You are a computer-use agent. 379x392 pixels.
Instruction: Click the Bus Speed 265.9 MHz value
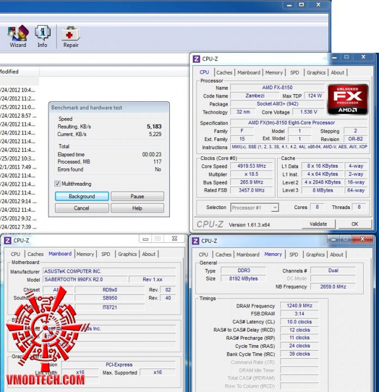[252, 182]
